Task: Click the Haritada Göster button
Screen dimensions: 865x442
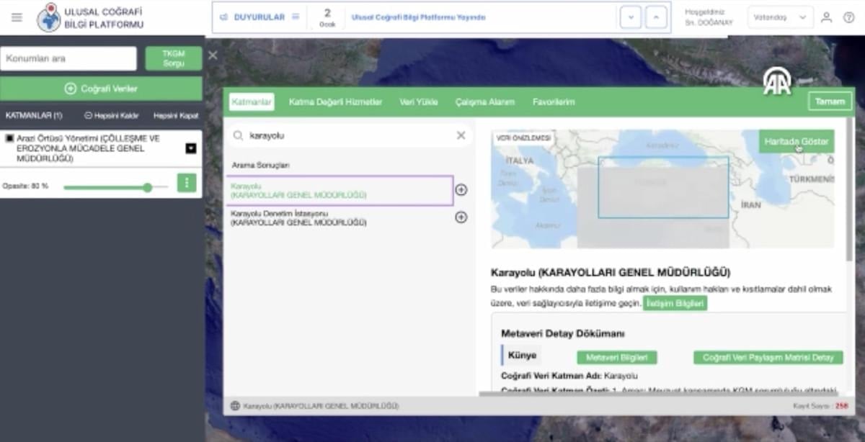Action: coord(796,141)
